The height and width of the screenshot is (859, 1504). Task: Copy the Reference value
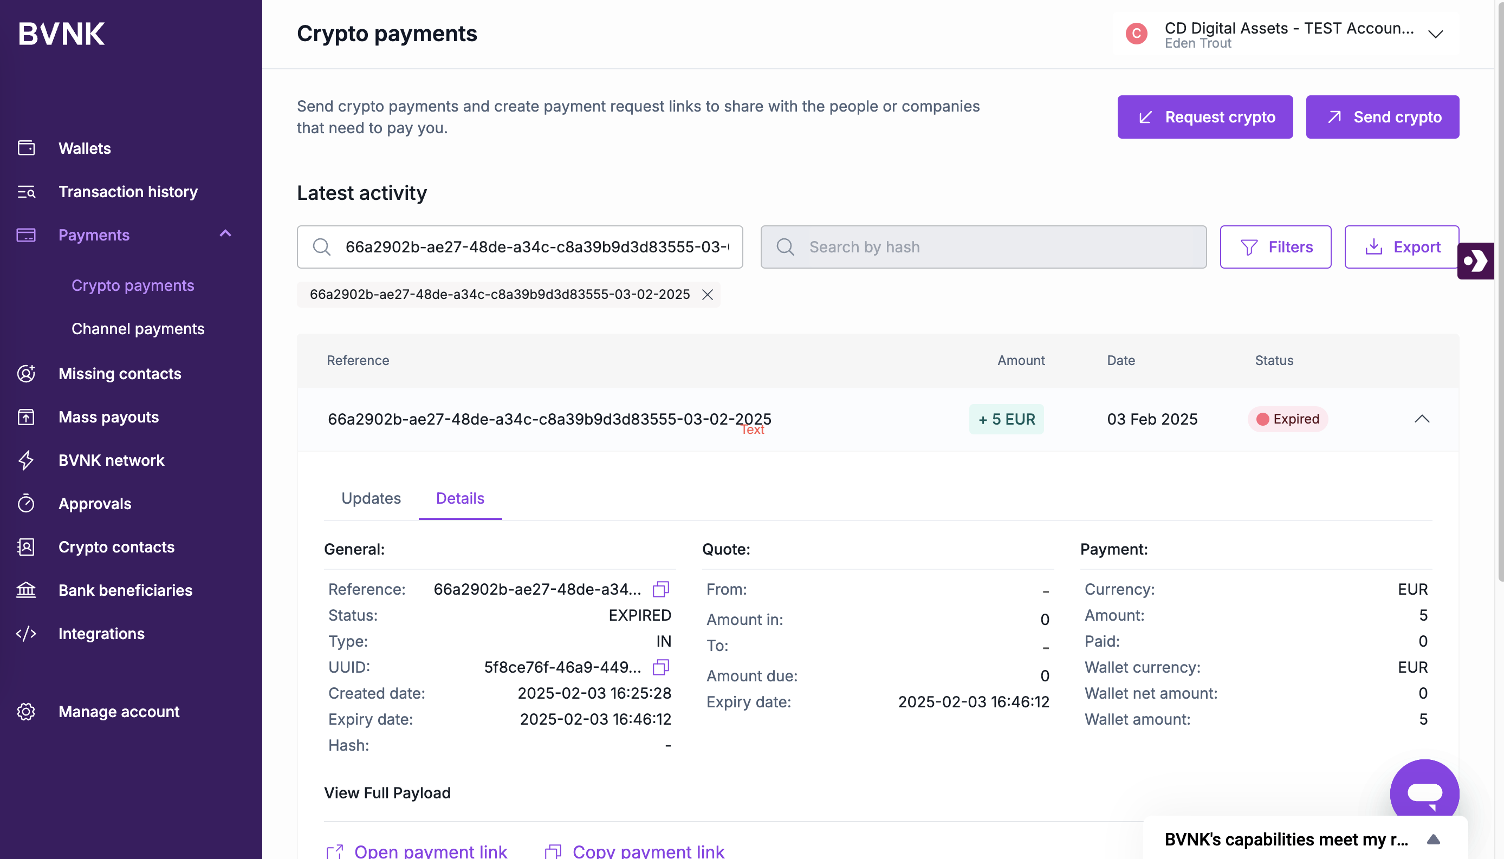coord(661,589)
